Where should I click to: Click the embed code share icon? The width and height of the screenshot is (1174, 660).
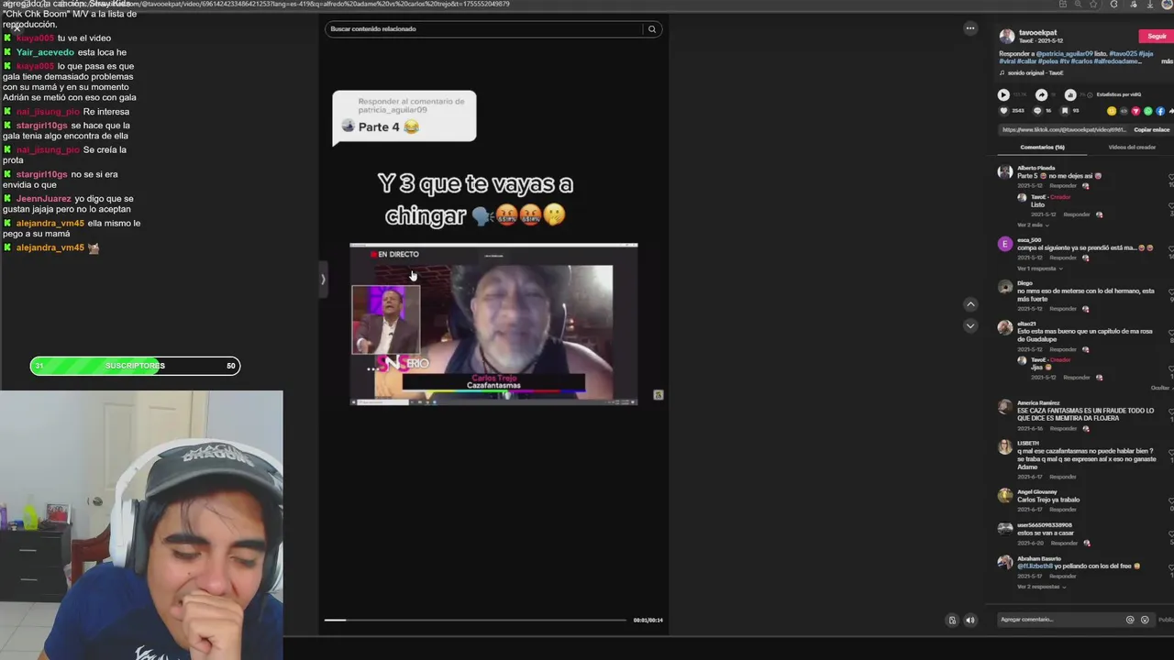[1124, 111]
